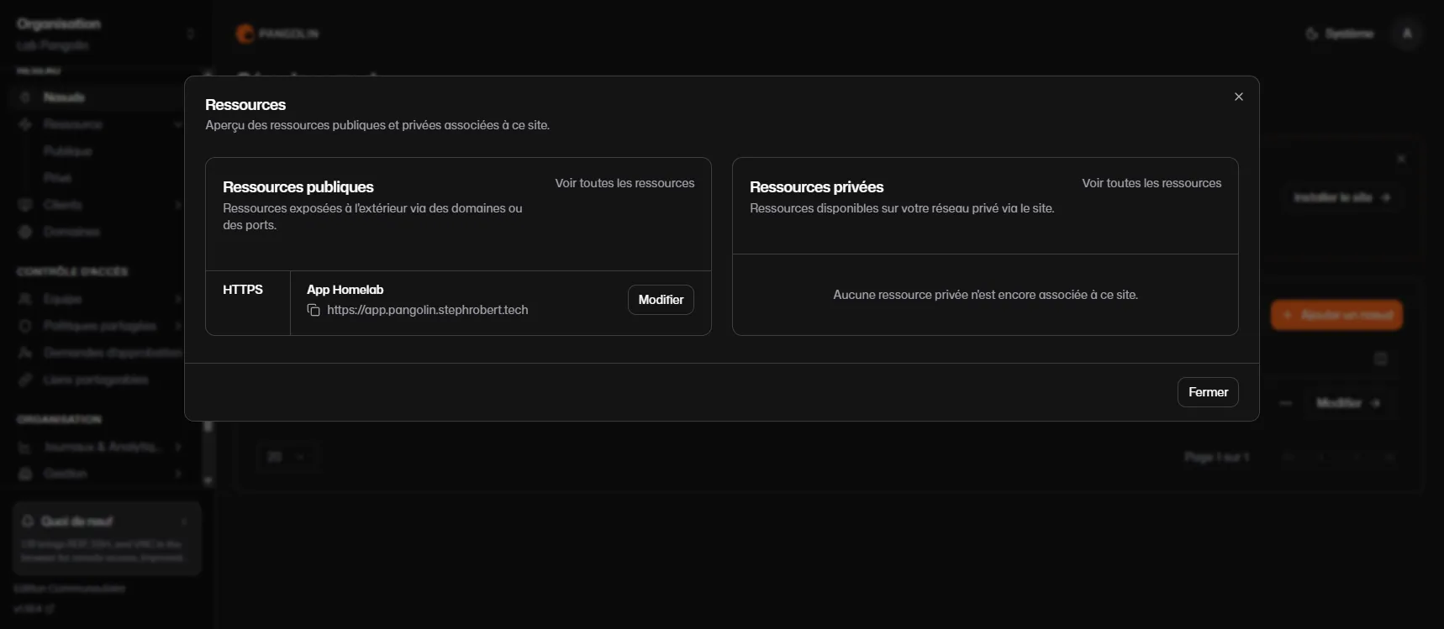
Task: Open the Organisation Lab Pangolin selector
Action: 105,34
